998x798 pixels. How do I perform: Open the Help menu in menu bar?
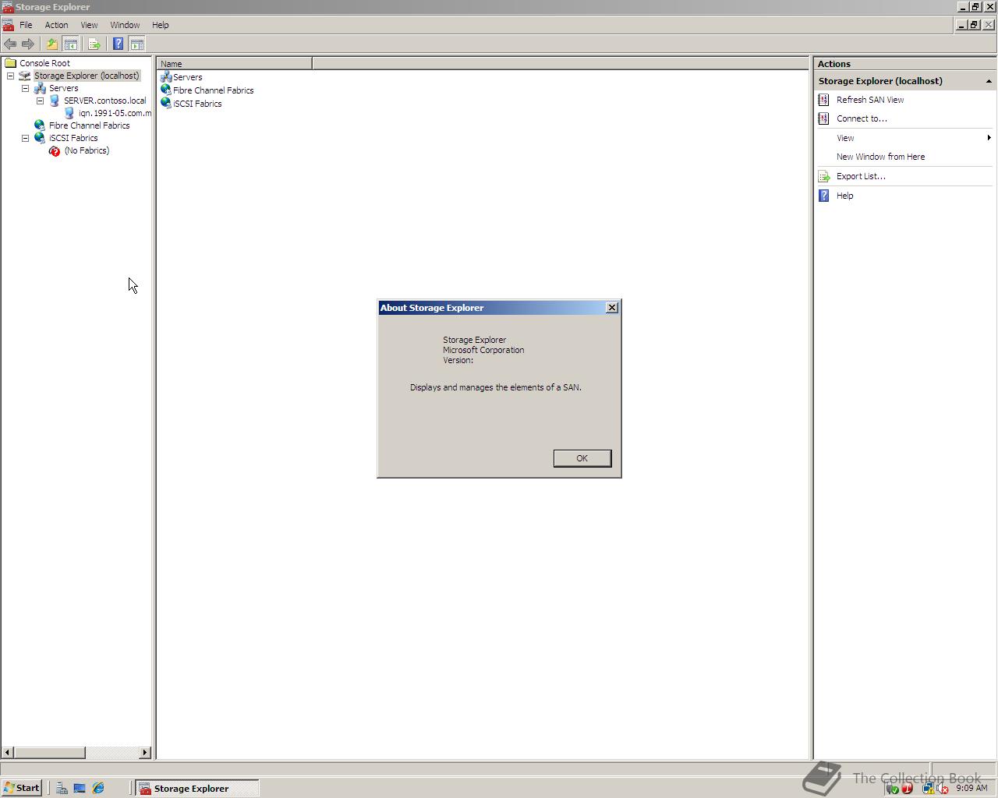click(160, 25)
